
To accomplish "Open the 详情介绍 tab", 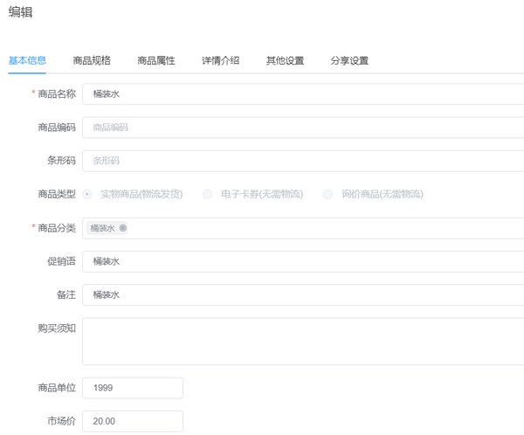I will click(x=221, y=60).
